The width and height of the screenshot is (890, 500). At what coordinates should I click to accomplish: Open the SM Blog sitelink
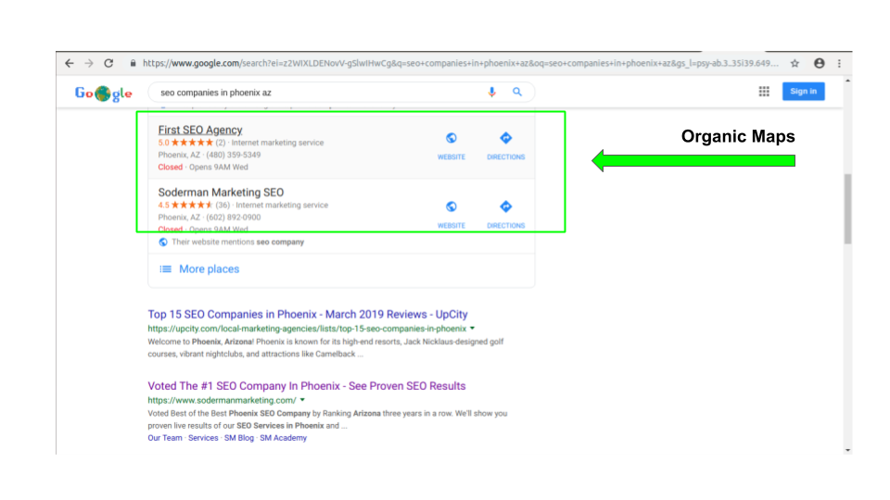[x=239, y=438]
